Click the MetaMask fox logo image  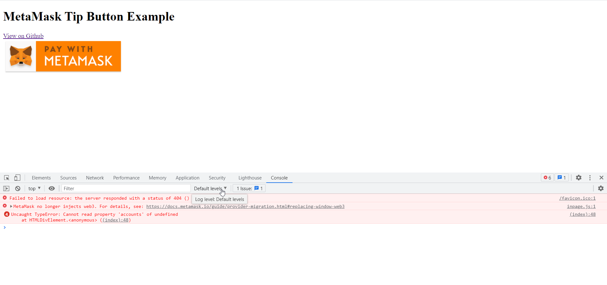(x=21, y=56)
